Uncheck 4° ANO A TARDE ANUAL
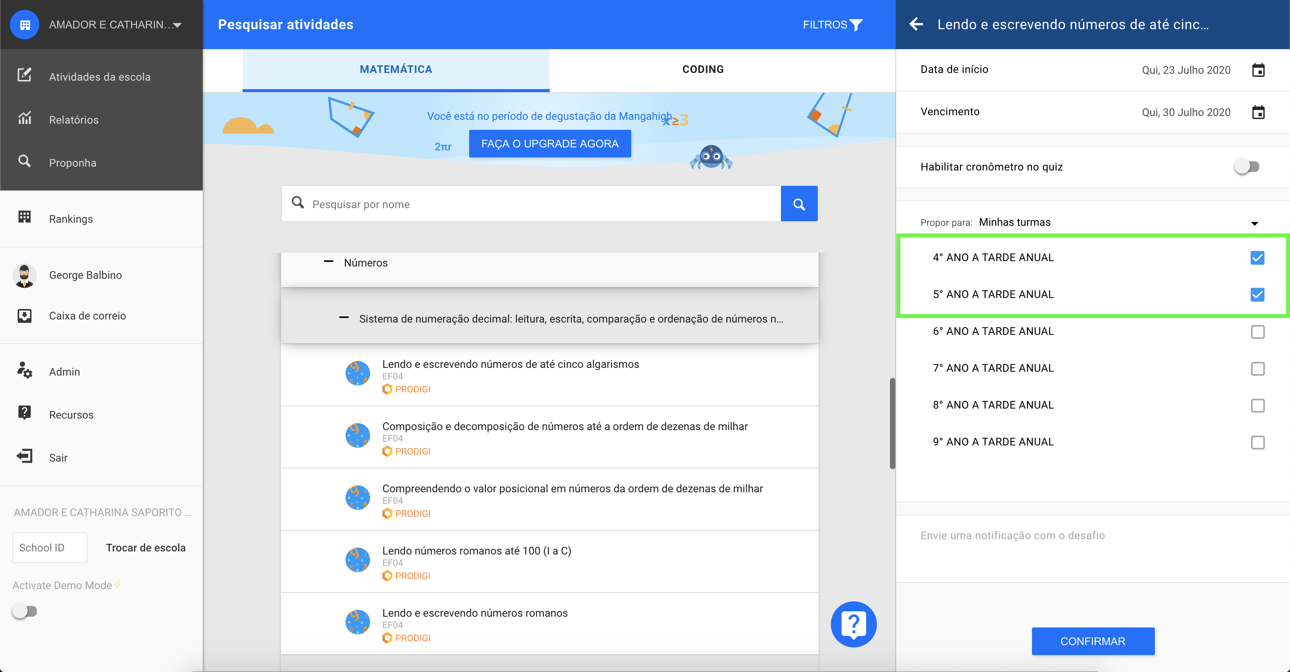This screenshot has width=1290, height=672. (x=1257, y=258)
